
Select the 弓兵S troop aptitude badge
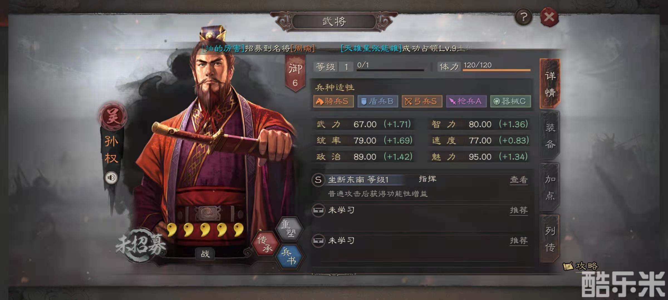point(422,101)
